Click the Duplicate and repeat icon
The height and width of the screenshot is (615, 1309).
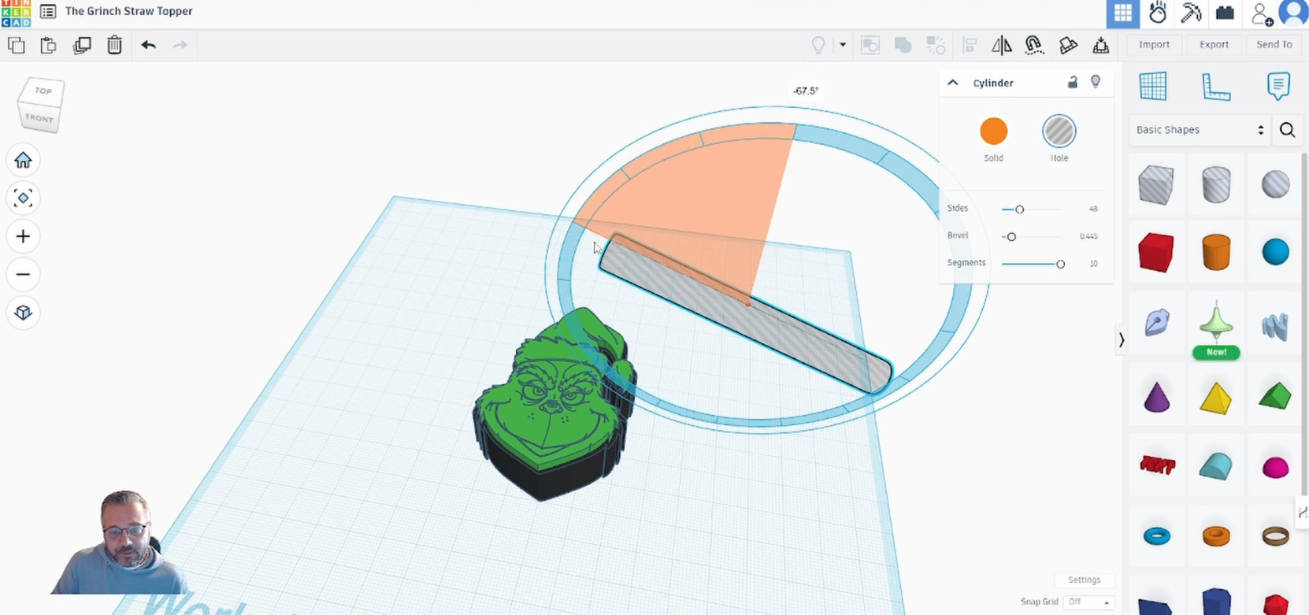click(x=82, y=45)
